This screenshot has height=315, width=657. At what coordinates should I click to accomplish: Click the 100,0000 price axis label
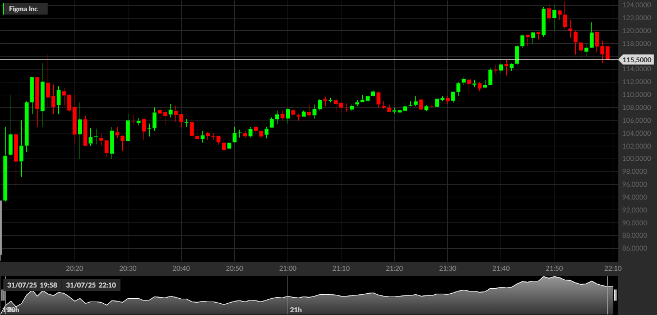point(636,159)
